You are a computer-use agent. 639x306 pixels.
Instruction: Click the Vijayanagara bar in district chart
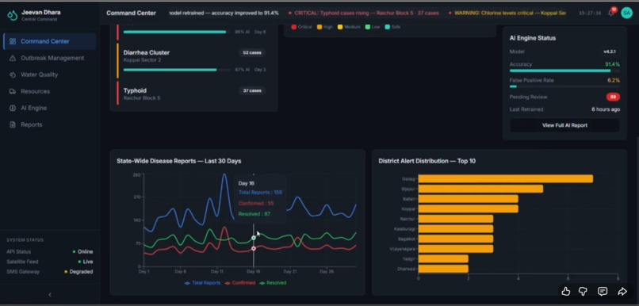tap(456, 249)
